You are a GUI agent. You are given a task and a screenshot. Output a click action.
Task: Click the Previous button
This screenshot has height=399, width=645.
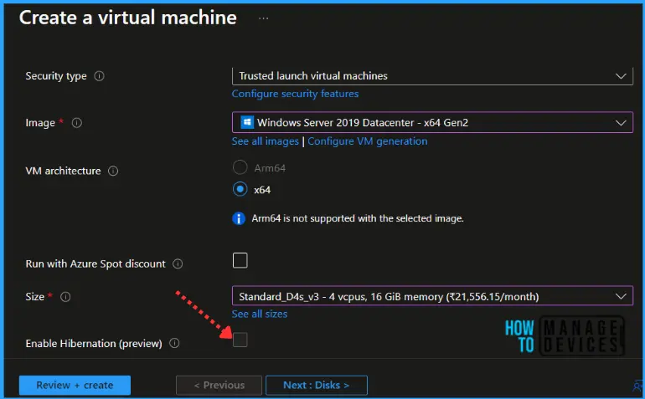(219, 386)
